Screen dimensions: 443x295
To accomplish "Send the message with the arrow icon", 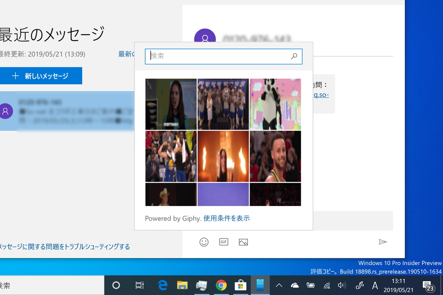I will (x=383, y=242).
